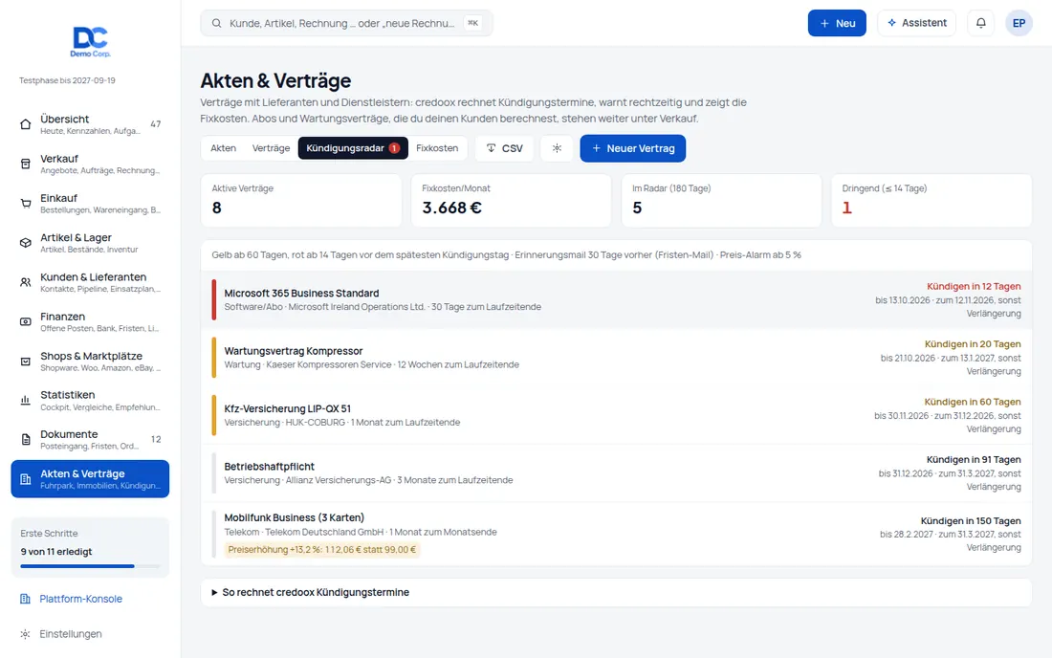Image resolution: width=1052 pixels, height=658 pixels.
Task: Open Microsoft 365 Business Standard contract
Action: [616, 299]
